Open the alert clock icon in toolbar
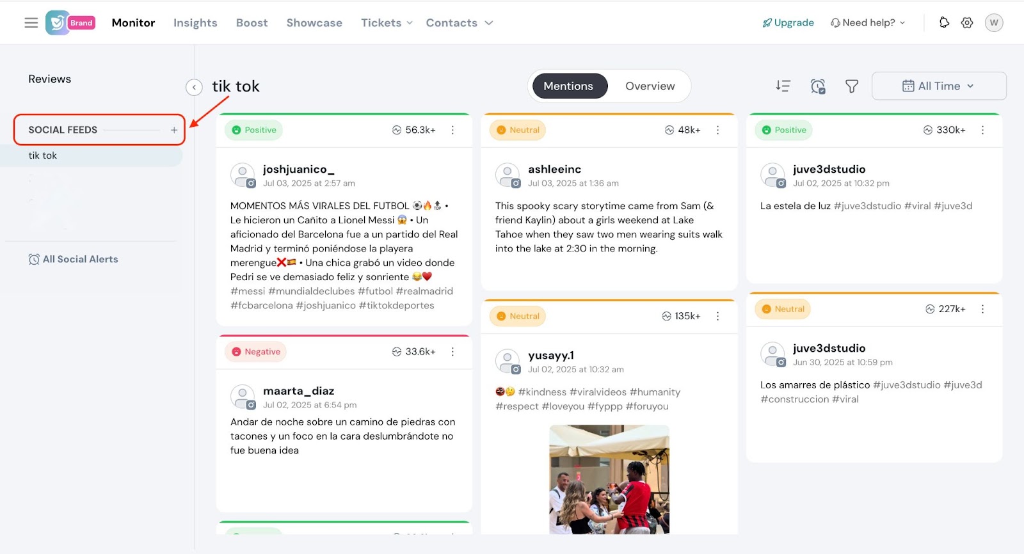This screenshot has width=1024, height=554. pos(817,86)
